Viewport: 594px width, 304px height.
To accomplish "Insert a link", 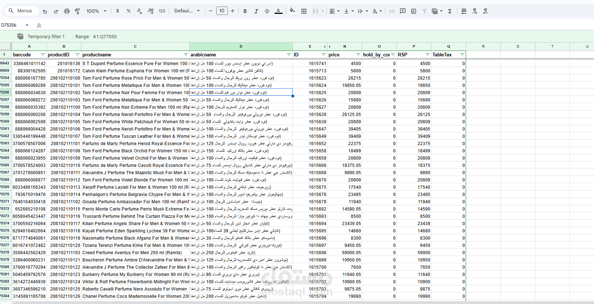I will click(392, 11).
